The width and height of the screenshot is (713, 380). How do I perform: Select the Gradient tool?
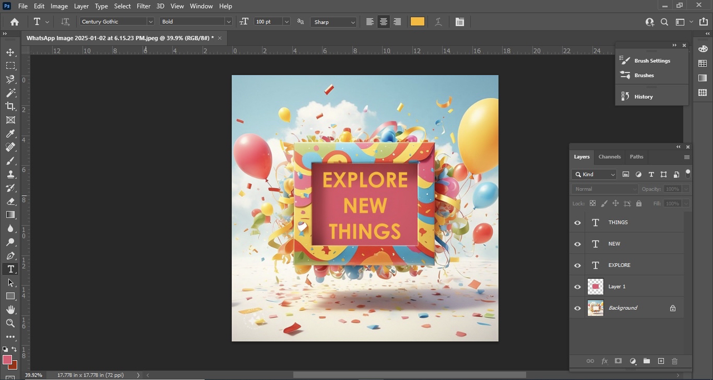[11, 215]
